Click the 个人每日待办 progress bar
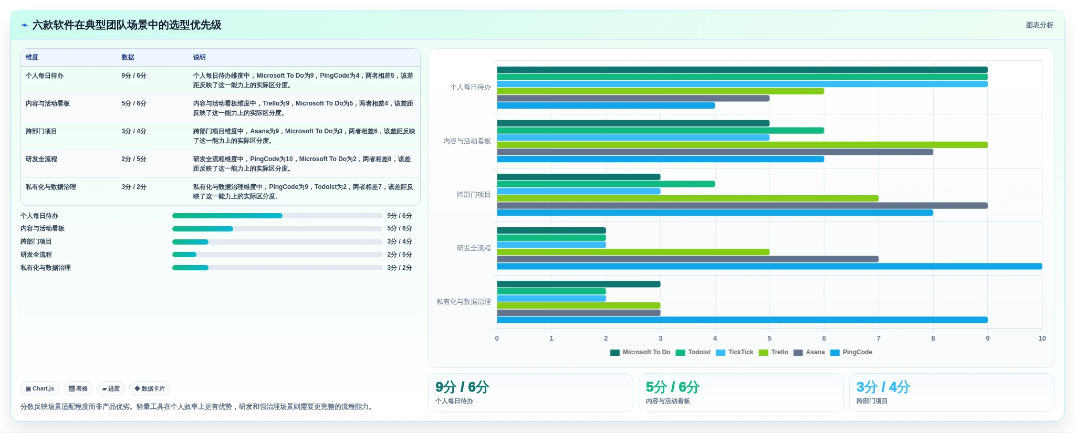The height and width of the screenshot is (433, 1075). (x=277, y=216)
